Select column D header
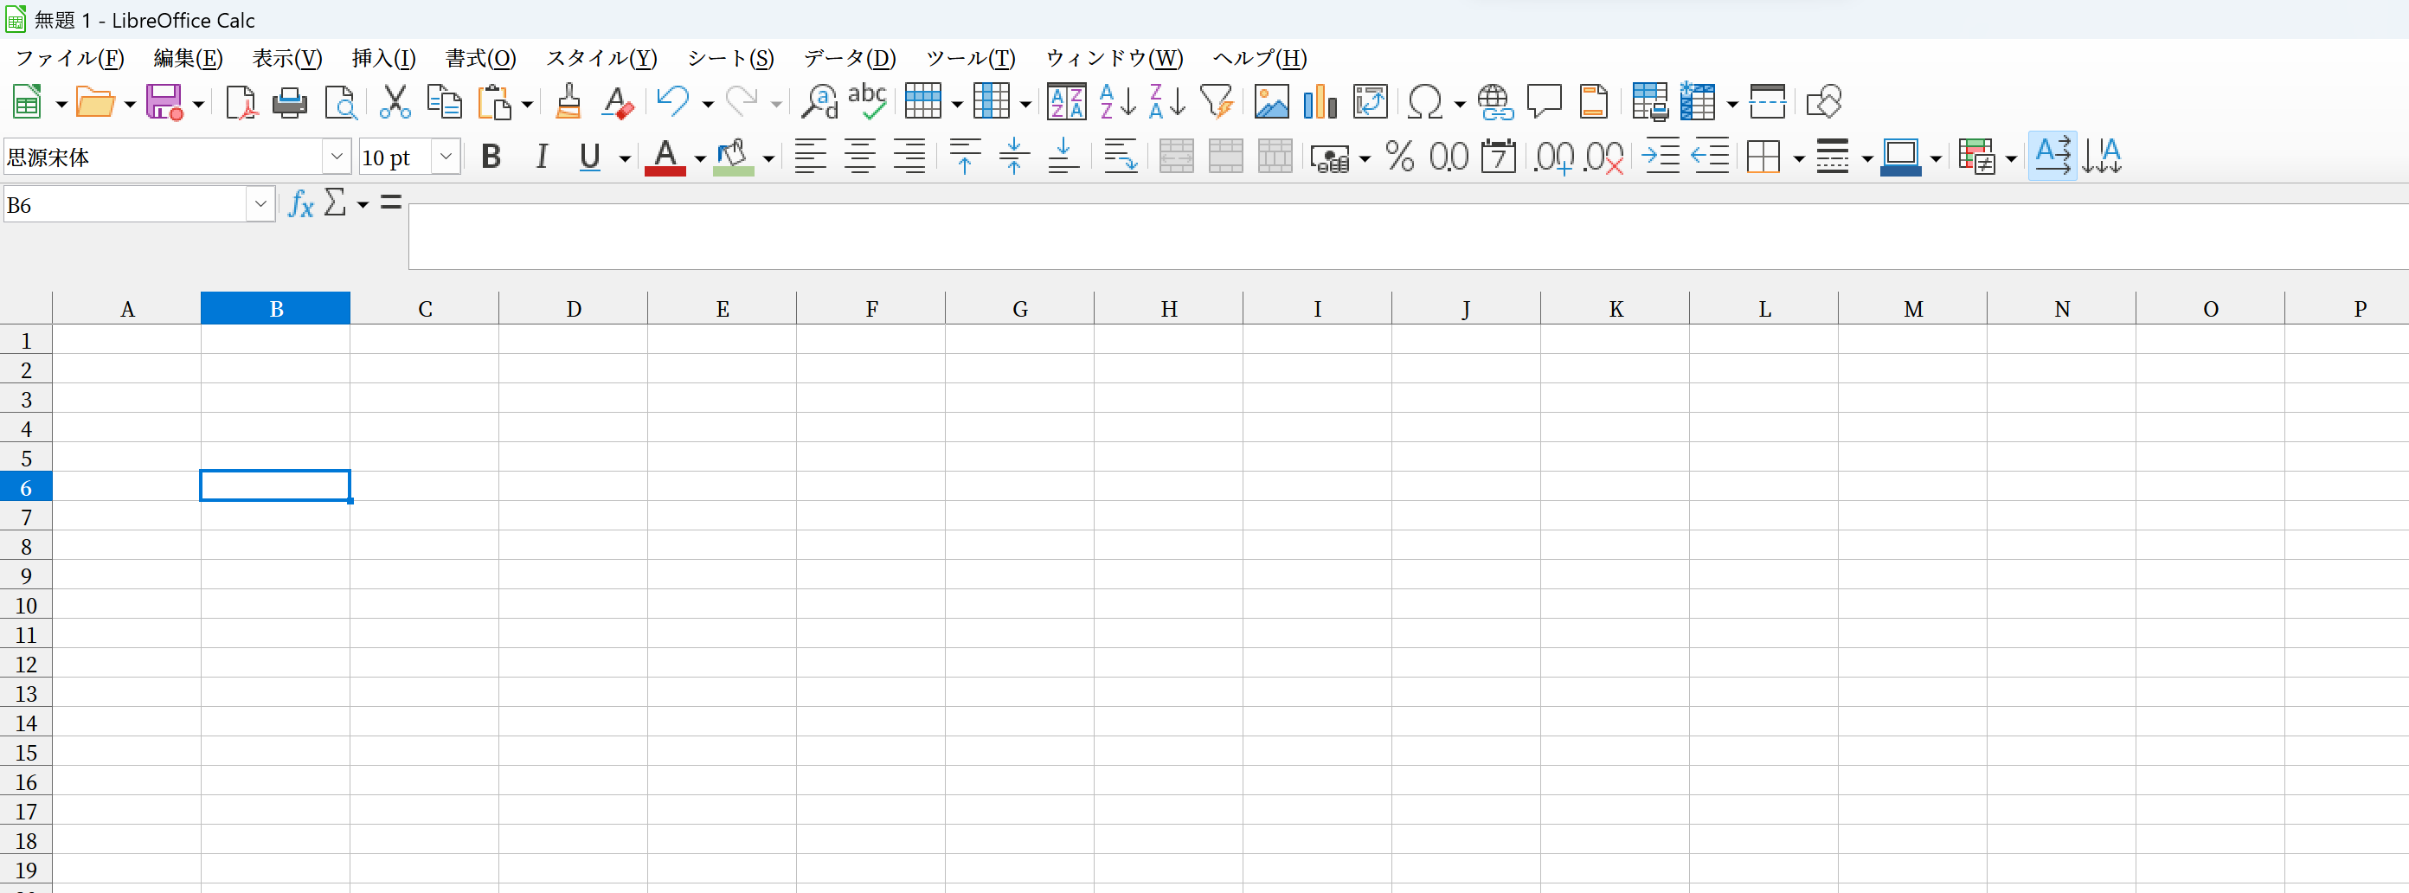This screenshot has width=2409, height=893. 573,310
